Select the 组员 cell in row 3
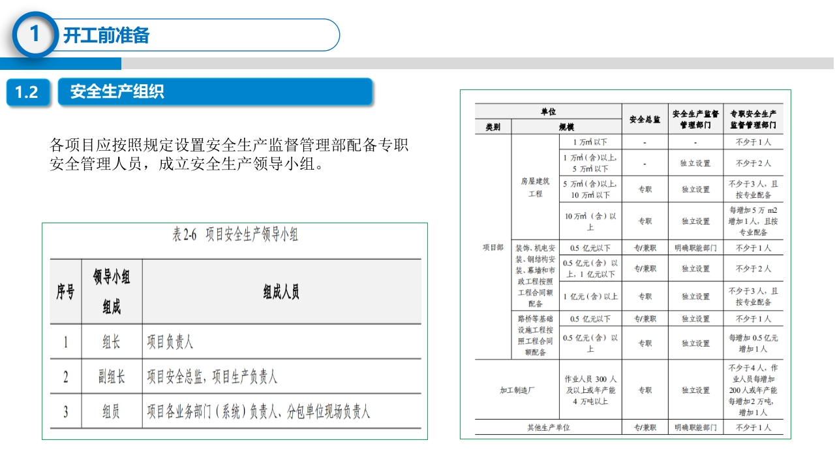835x470 pixels. point(112,411)
